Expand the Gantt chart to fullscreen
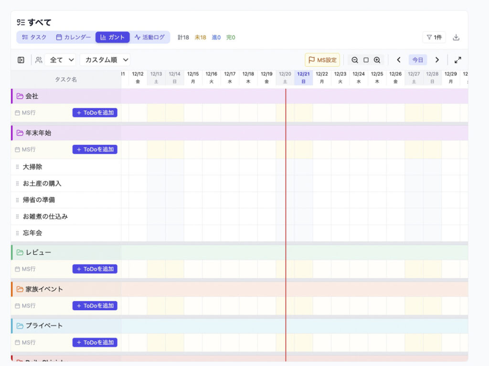The height and width of the screenshot is (366, 489). [x=457, y=60]
